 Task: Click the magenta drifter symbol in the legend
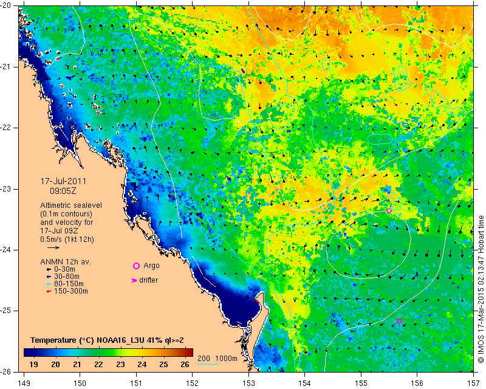[134, 280]
